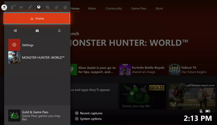Viewport: 217px width, 125px height.
Task: Switch to the Store tab
Action: click(159, 8)
